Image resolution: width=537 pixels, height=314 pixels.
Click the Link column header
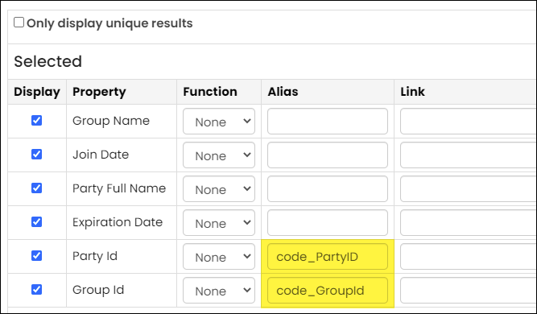[413, 92]
